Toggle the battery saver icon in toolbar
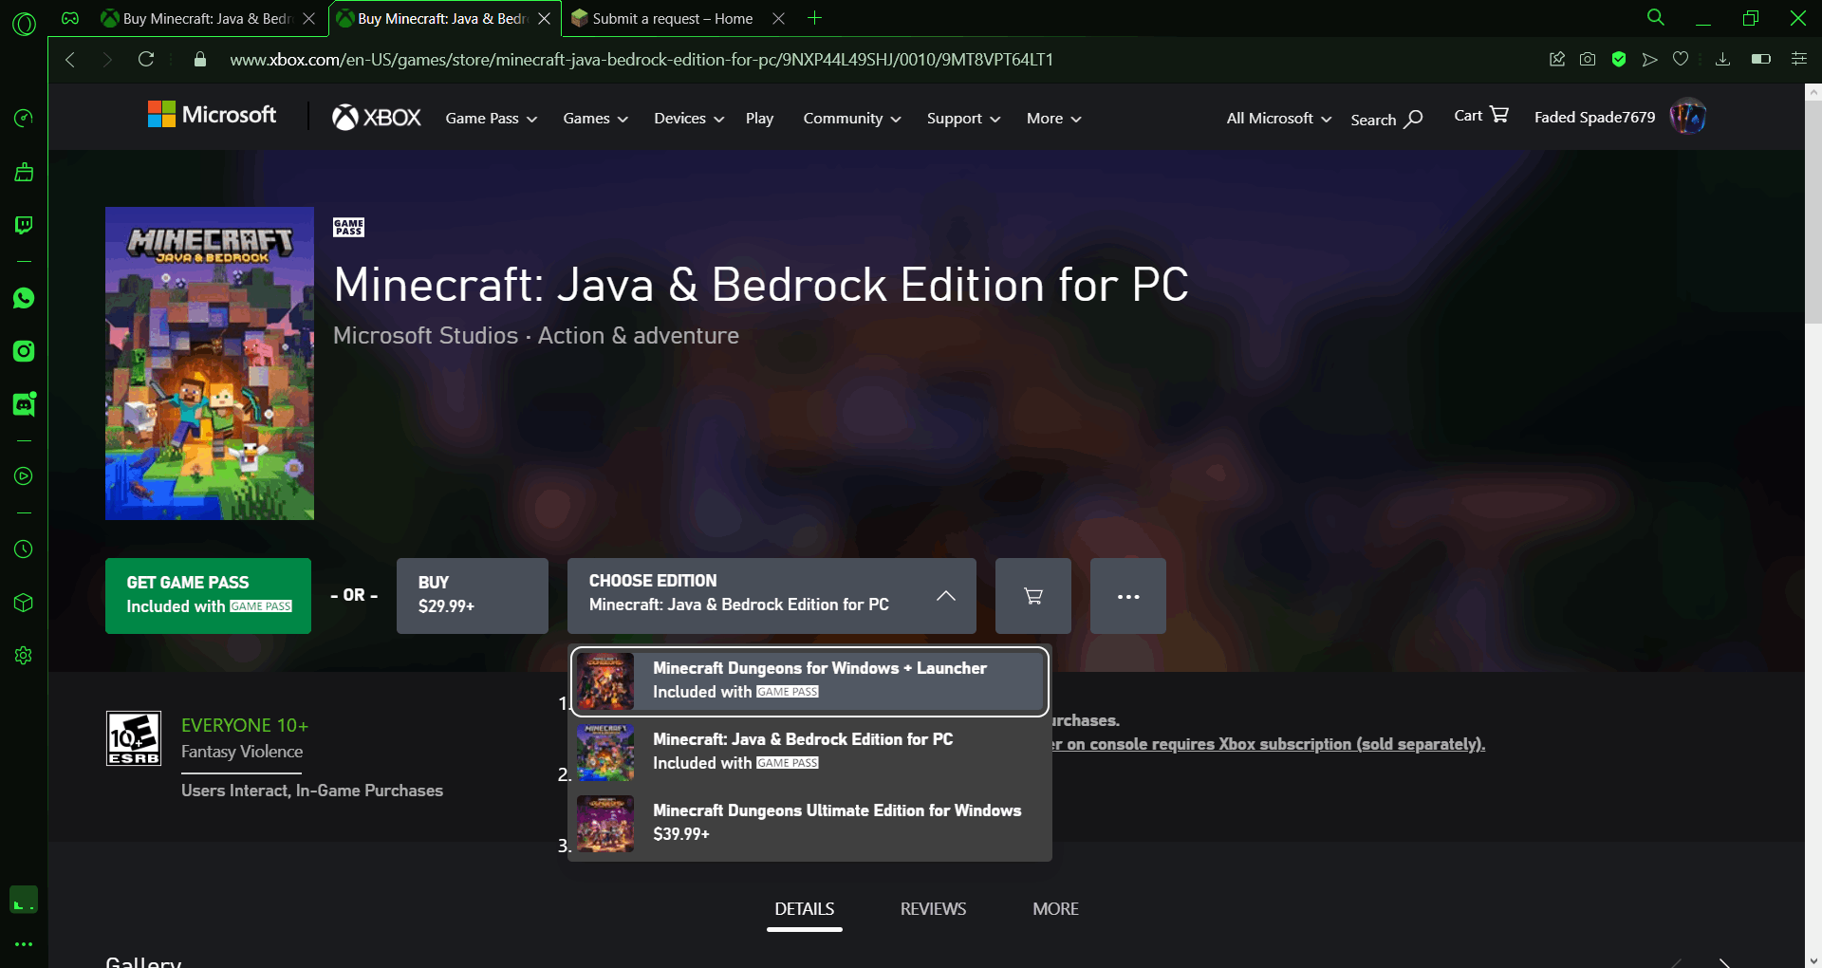This screenshot has width=1822, height=968. 1760,60
